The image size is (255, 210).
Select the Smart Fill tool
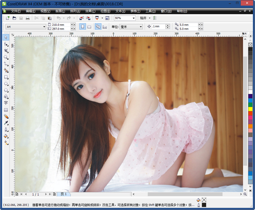tap(6, 70)
